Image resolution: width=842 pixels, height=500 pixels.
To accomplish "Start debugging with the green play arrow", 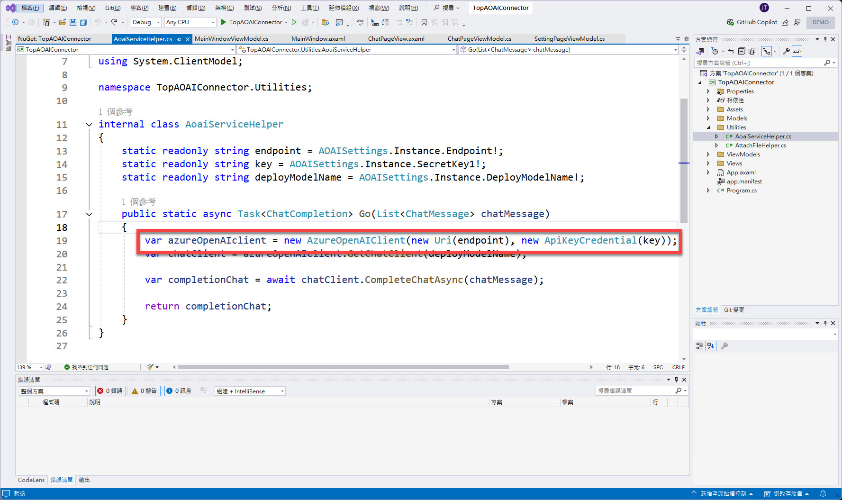I will (224, 22).
